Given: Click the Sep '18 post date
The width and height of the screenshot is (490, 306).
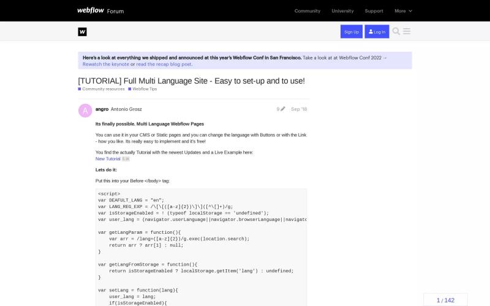Looking at the screenshot, I should pyautogui.click(x=299, y=109).
